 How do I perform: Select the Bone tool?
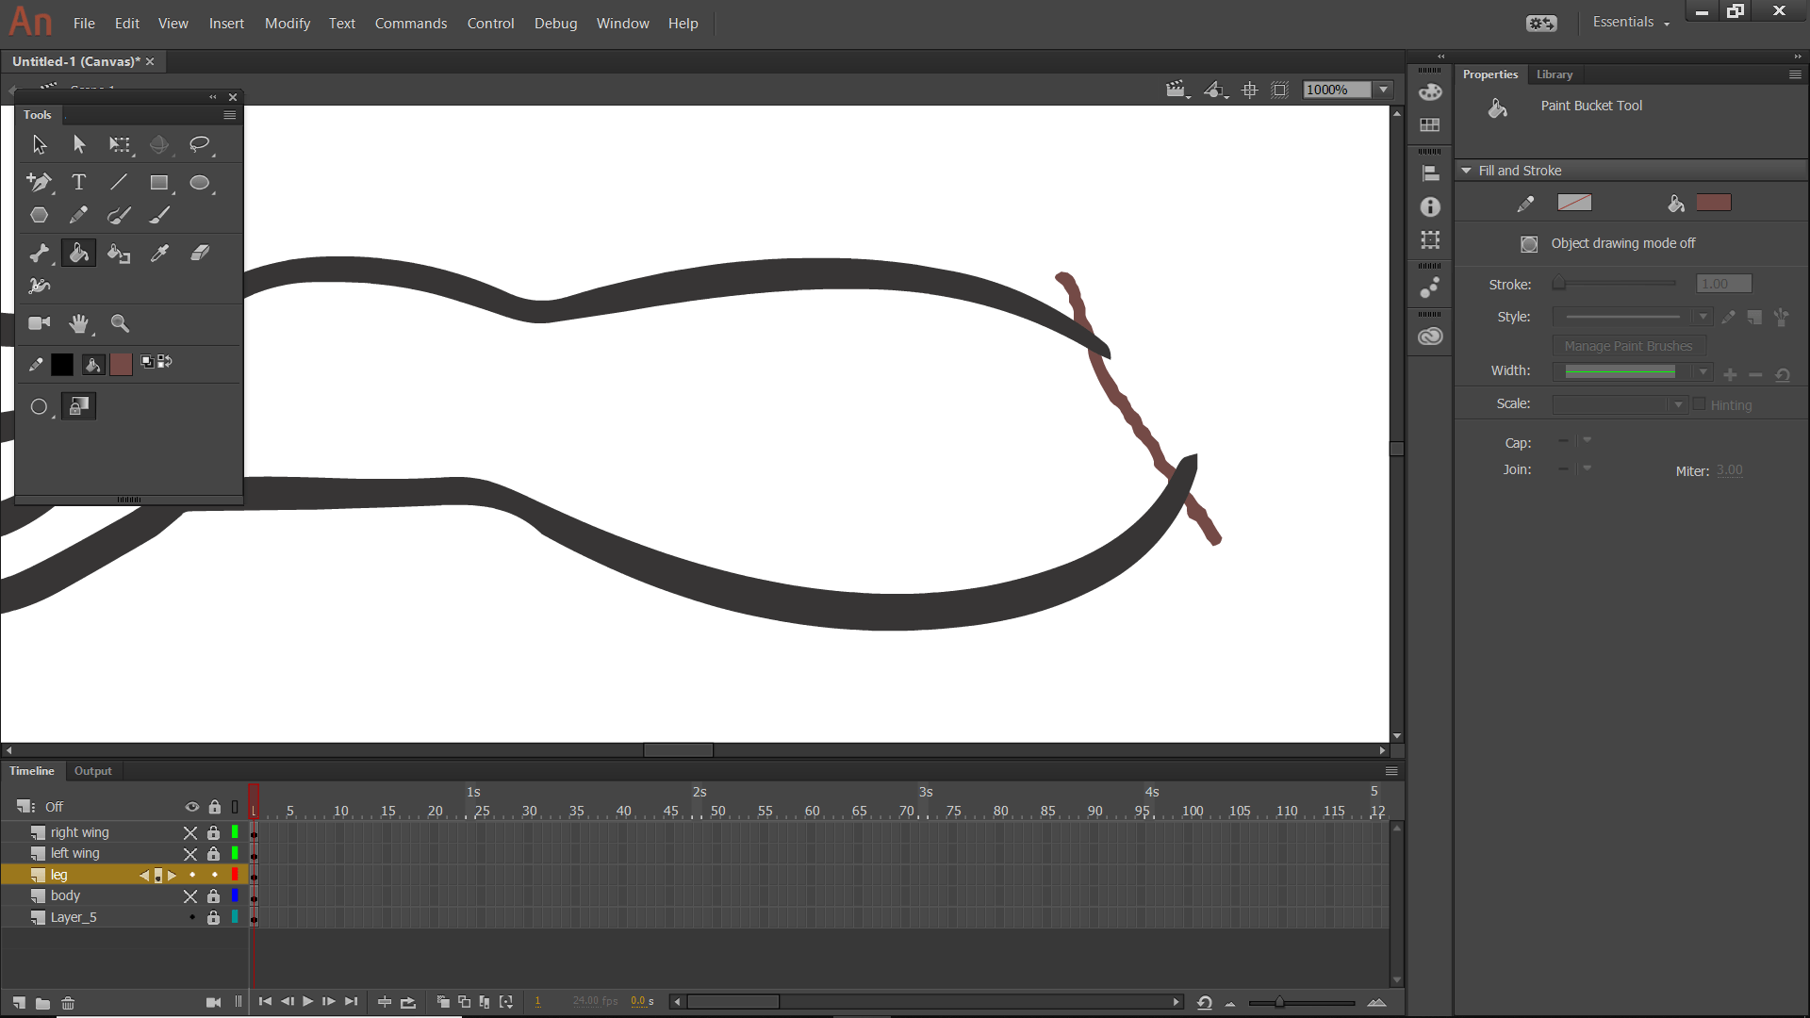click(39, 253)
